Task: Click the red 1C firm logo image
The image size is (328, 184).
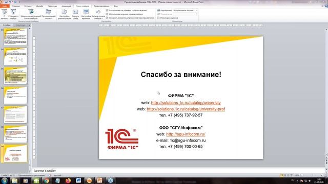Action: tap(122, 139)
